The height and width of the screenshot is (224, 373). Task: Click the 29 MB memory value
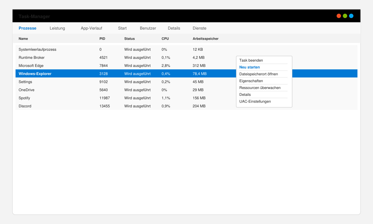198,90
